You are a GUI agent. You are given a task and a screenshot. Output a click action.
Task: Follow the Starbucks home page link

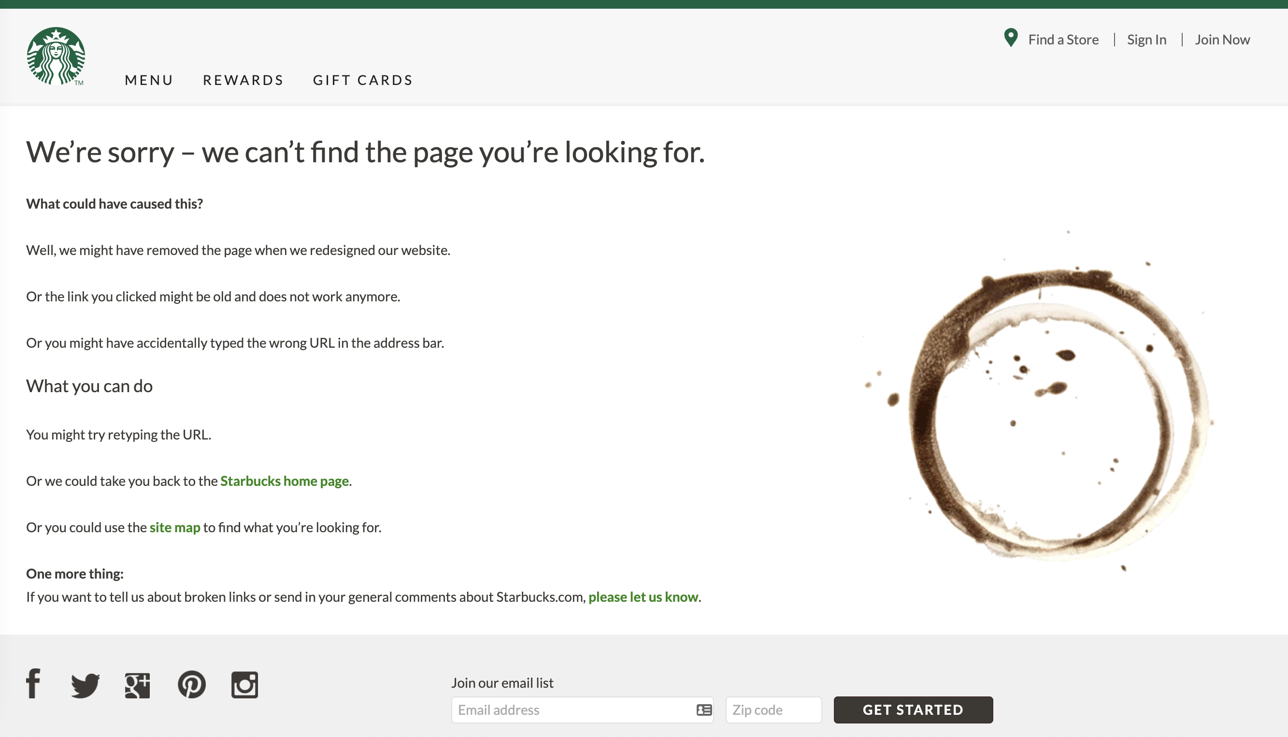tap(285, 481)
